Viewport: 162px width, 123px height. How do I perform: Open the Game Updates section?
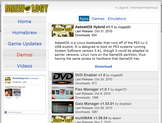click(x=25, y=44)
